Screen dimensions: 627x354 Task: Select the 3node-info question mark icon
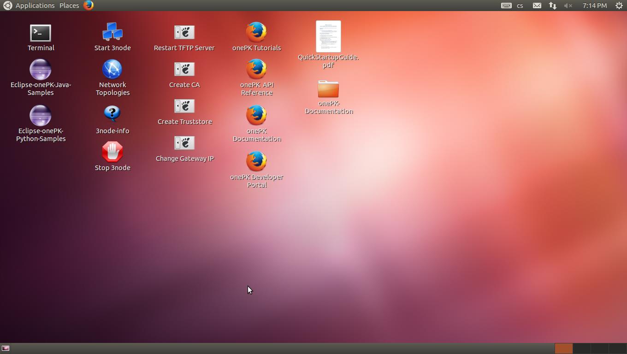click(112, 114)
